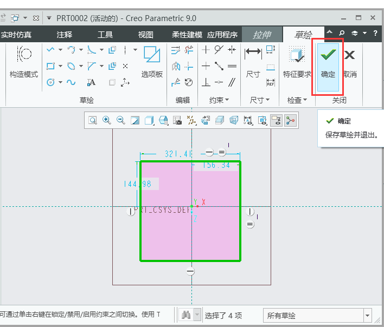This screenshot has height=327, width=384.
Task: Click the Mirror icon in 编辑 group
Action: point(176,66)
